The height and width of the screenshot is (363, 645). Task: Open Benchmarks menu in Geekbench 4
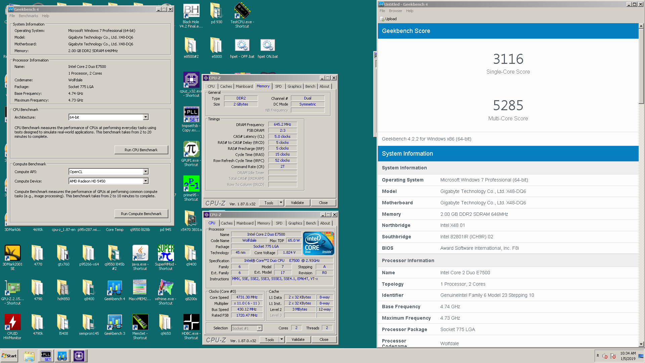click(28, 16)
